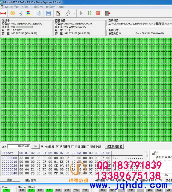Click the UNC error indicator
Image resolution: width=172 pixels, height=192 pixels.
pyautogui.click(x=112, y=190)
